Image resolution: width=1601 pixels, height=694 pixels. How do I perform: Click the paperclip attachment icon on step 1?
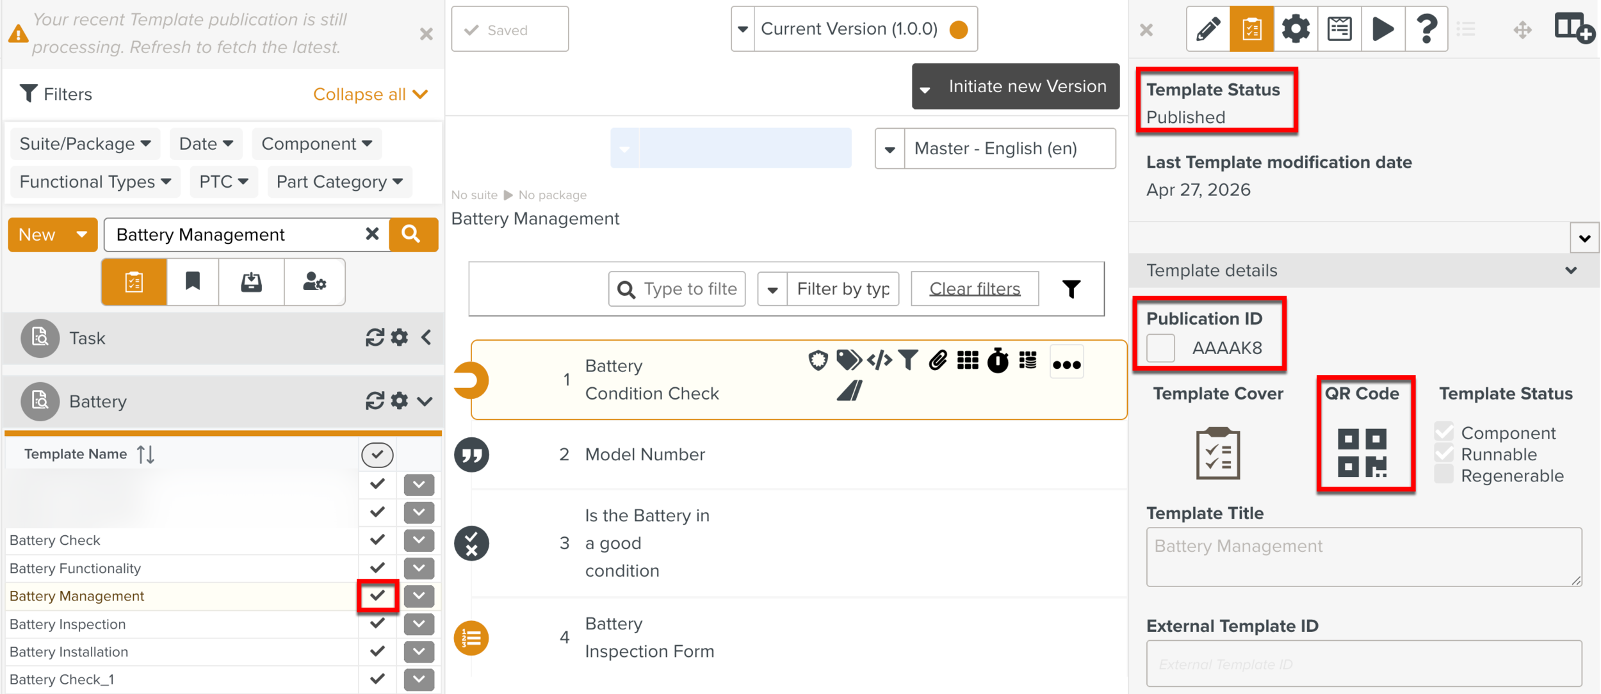pyautogui.click(x=938, y=360)
